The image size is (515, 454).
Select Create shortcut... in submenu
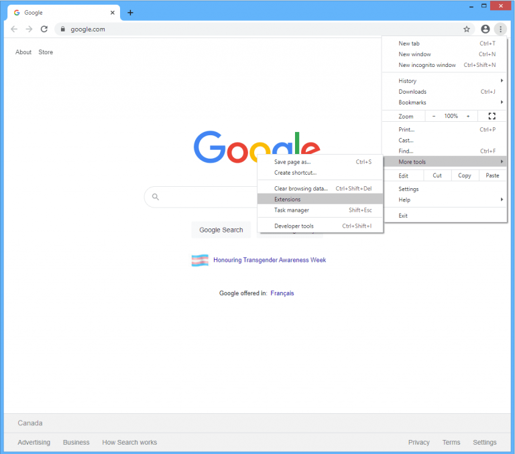click(x=321, y=173)
